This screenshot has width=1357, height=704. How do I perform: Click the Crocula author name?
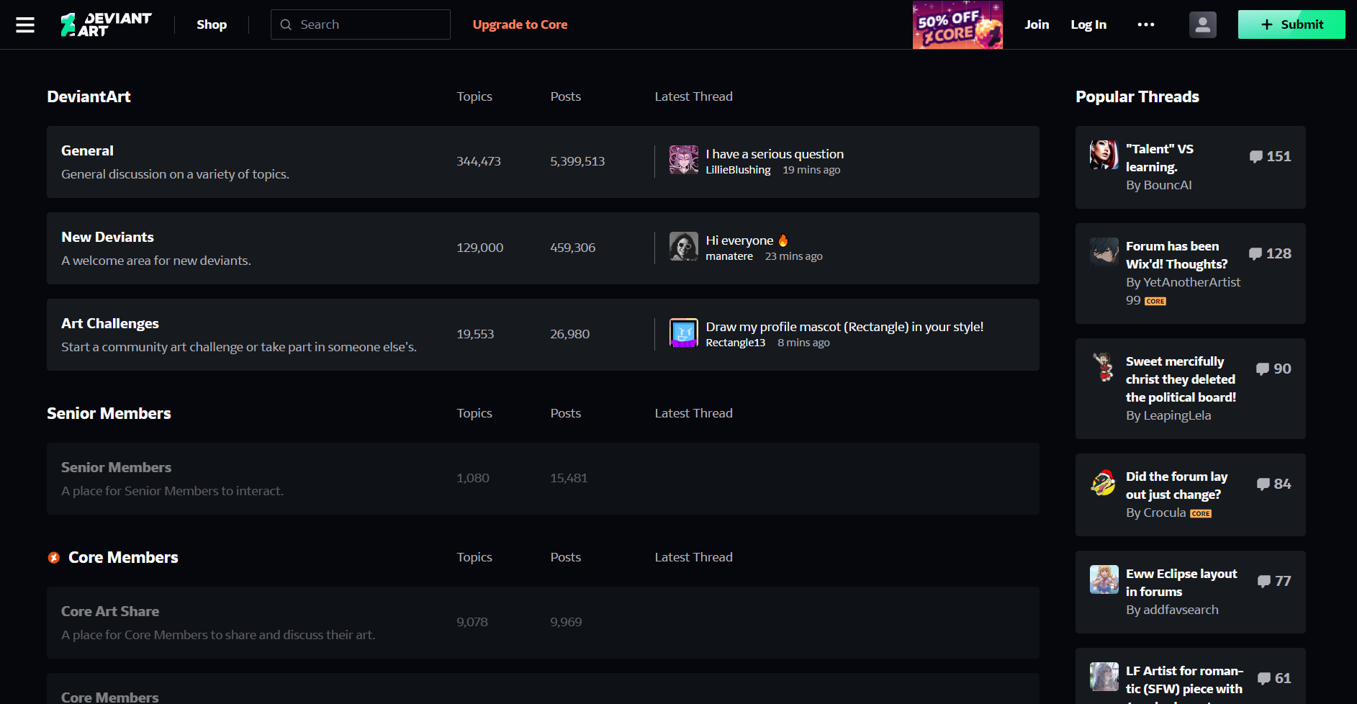1164,513
